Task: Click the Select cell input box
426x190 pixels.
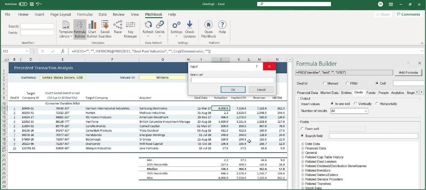Action: click(x=232, y=80)
